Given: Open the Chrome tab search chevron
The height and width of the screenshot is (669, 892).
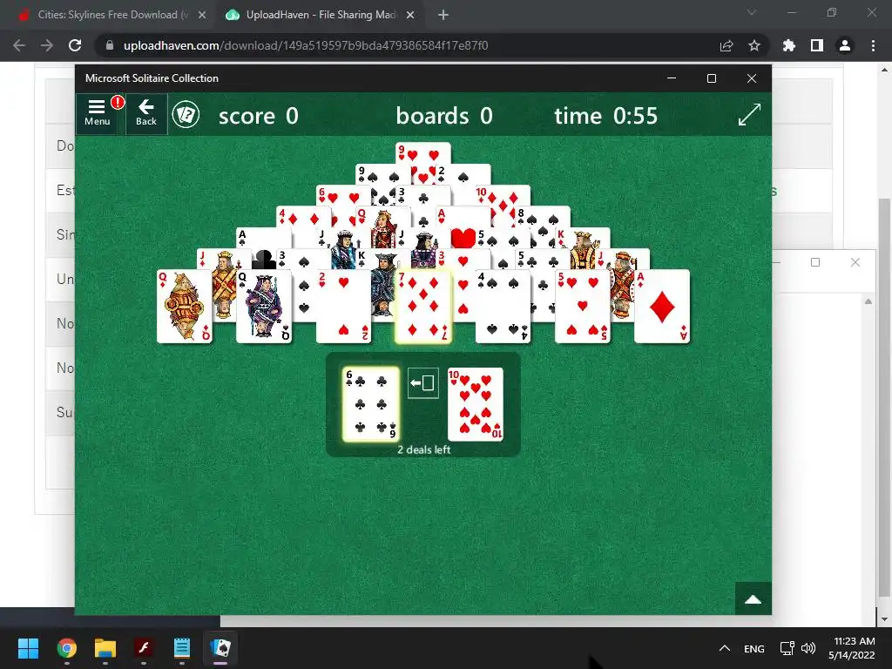Looking at the screenshot, I should click(752, 12).
